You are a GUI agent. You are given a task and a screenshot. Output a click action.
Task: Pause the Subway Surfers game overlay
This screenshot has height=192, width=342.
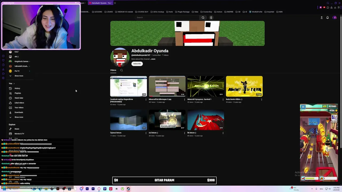(x=303, y=107)
